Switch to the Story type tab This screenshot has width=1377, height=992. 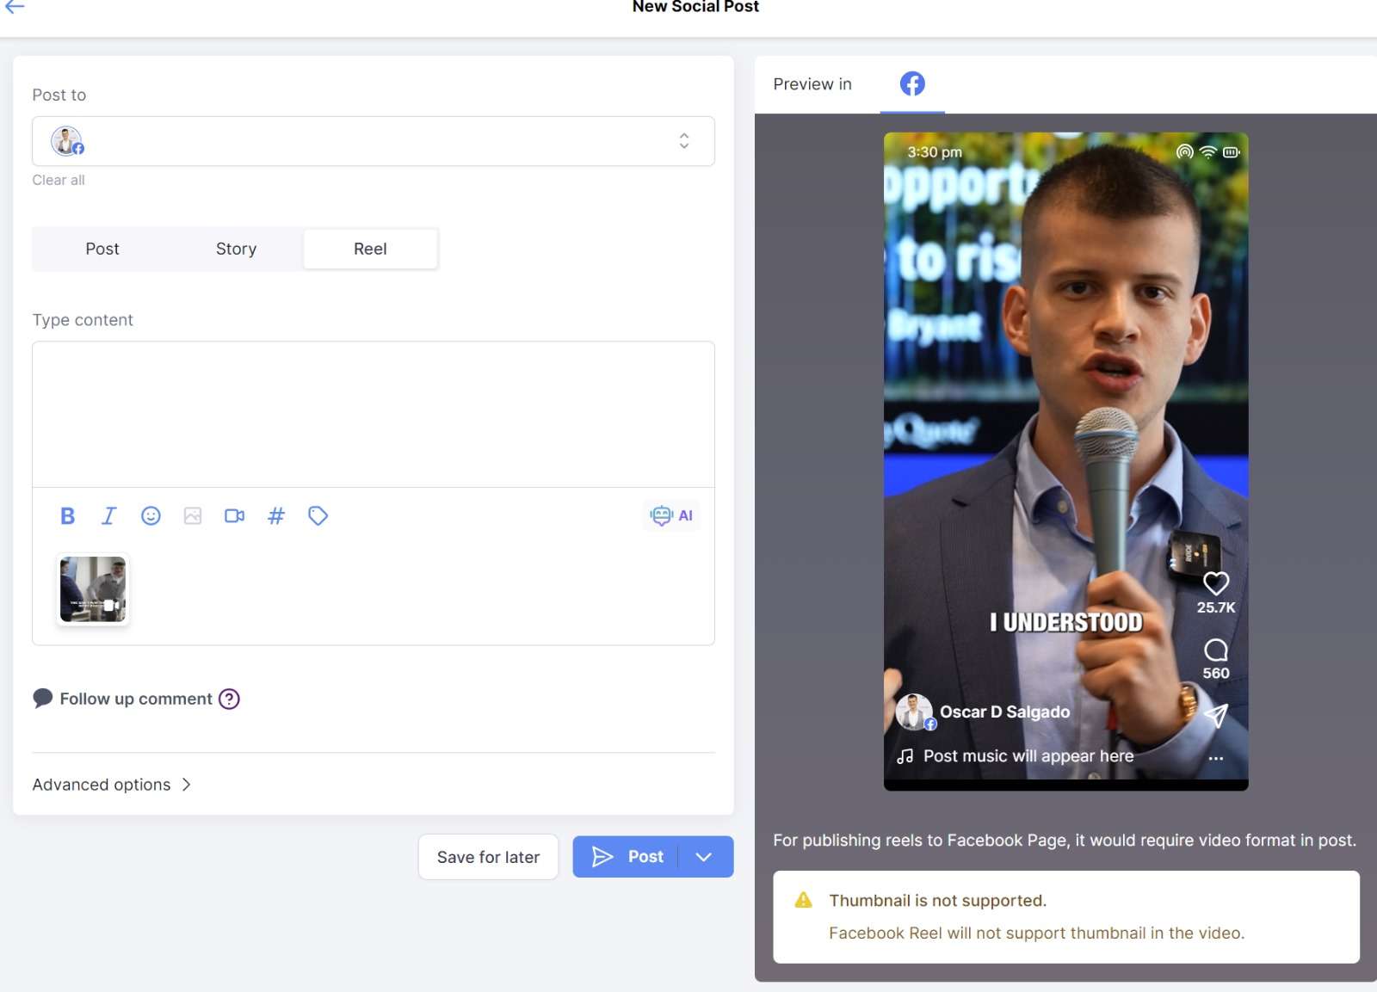coord(236,249)
